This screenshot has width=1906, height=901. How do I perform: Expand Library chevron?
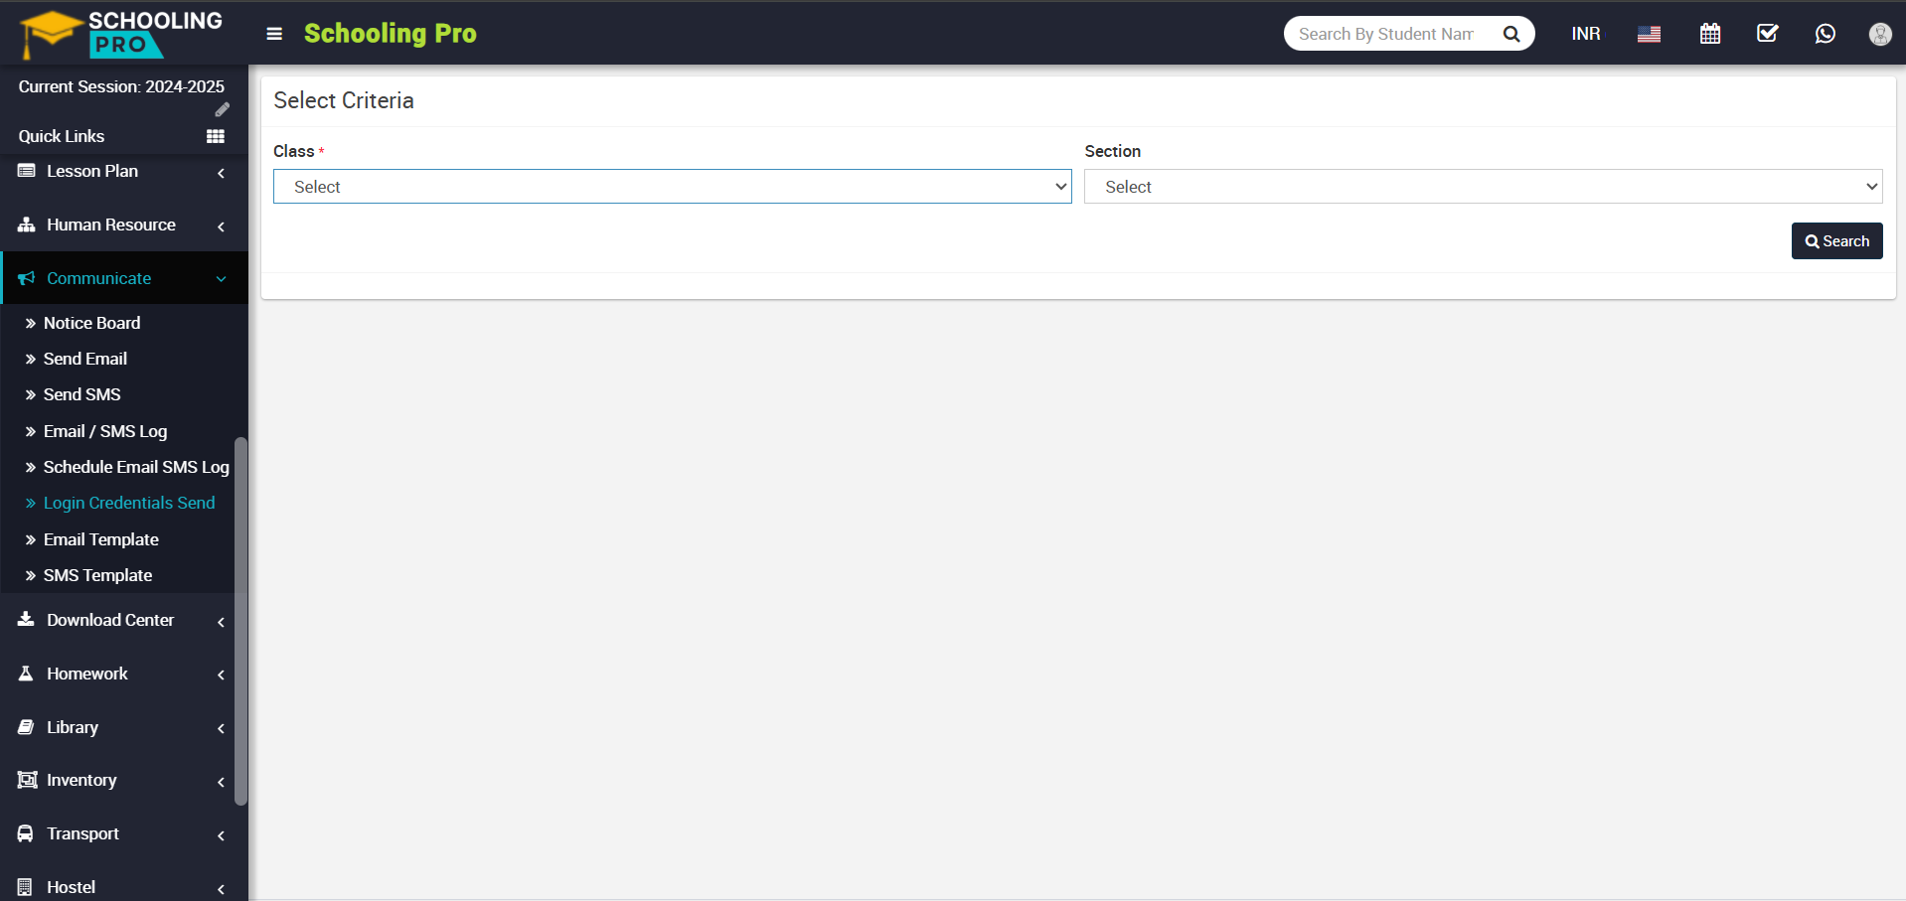point(221,728)
